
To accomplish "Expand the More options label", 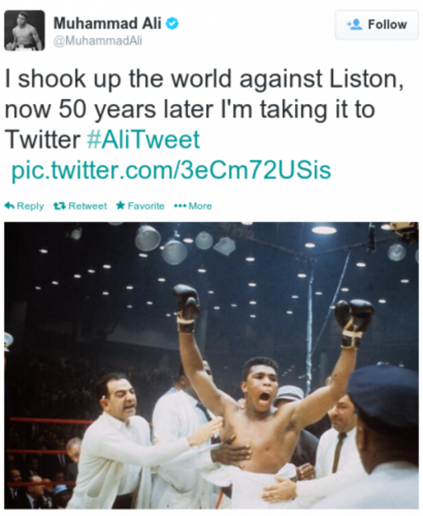I will (200, 206).
